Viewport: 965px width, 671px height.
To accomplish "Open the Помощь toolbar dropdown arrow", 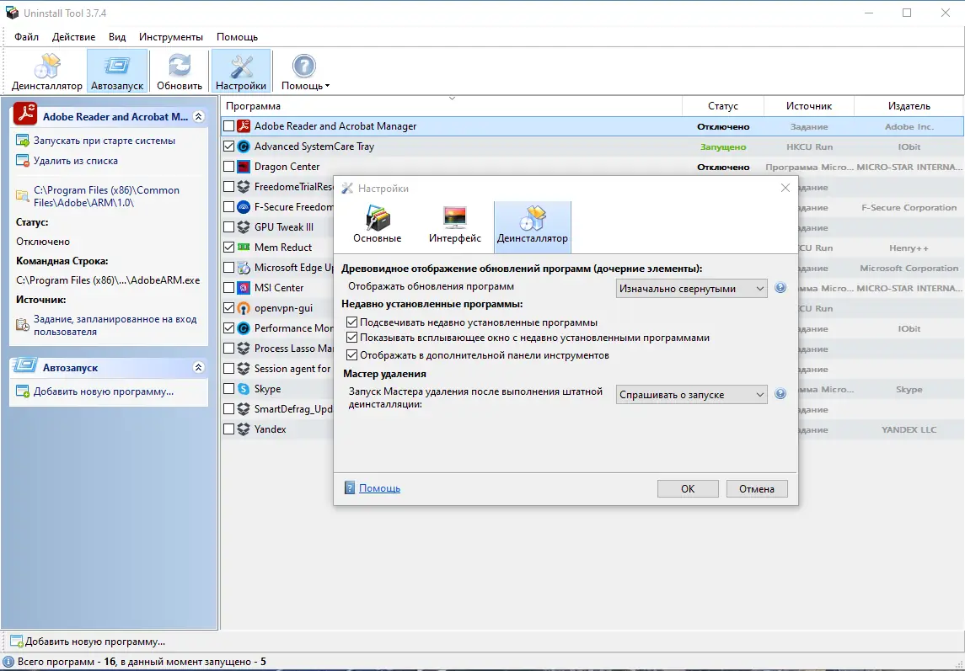I will pyautogui.click(x=327, y=86).
